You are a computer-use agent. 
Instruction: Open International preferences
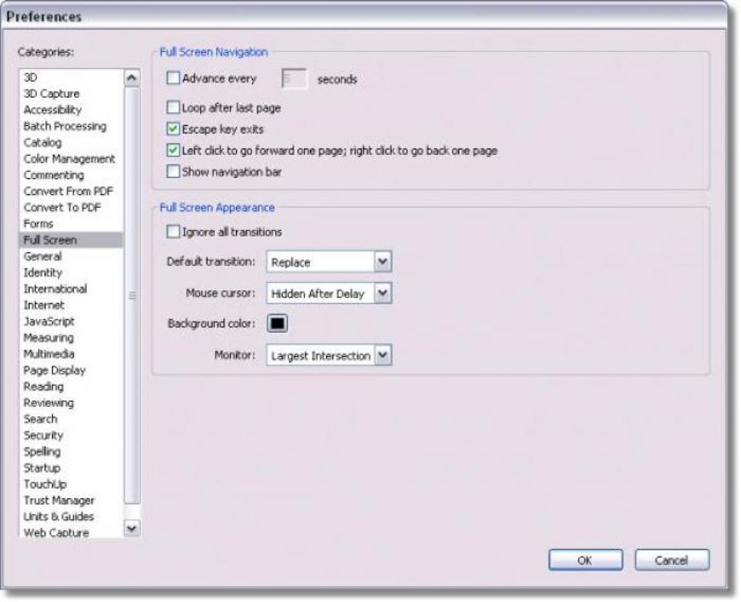pyautogui.click(x=71, y=289)
